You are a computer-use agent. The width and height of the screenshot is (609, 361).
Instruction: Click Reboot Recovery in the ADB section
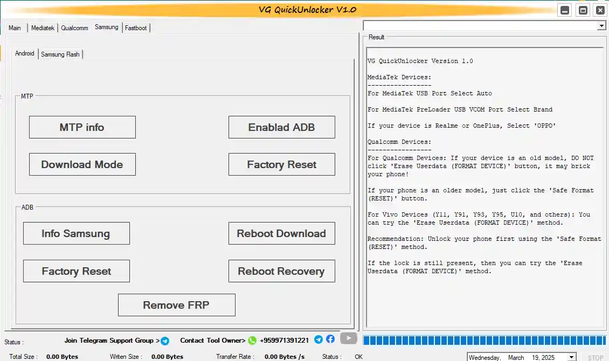tap(281, 271)
